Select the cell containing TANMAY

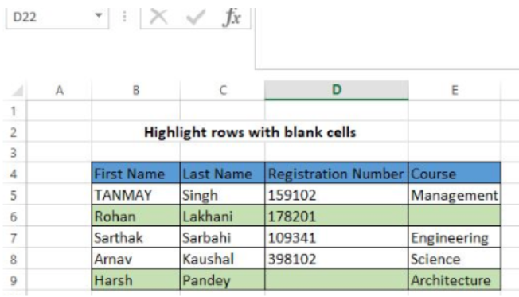tap(136, 195)
